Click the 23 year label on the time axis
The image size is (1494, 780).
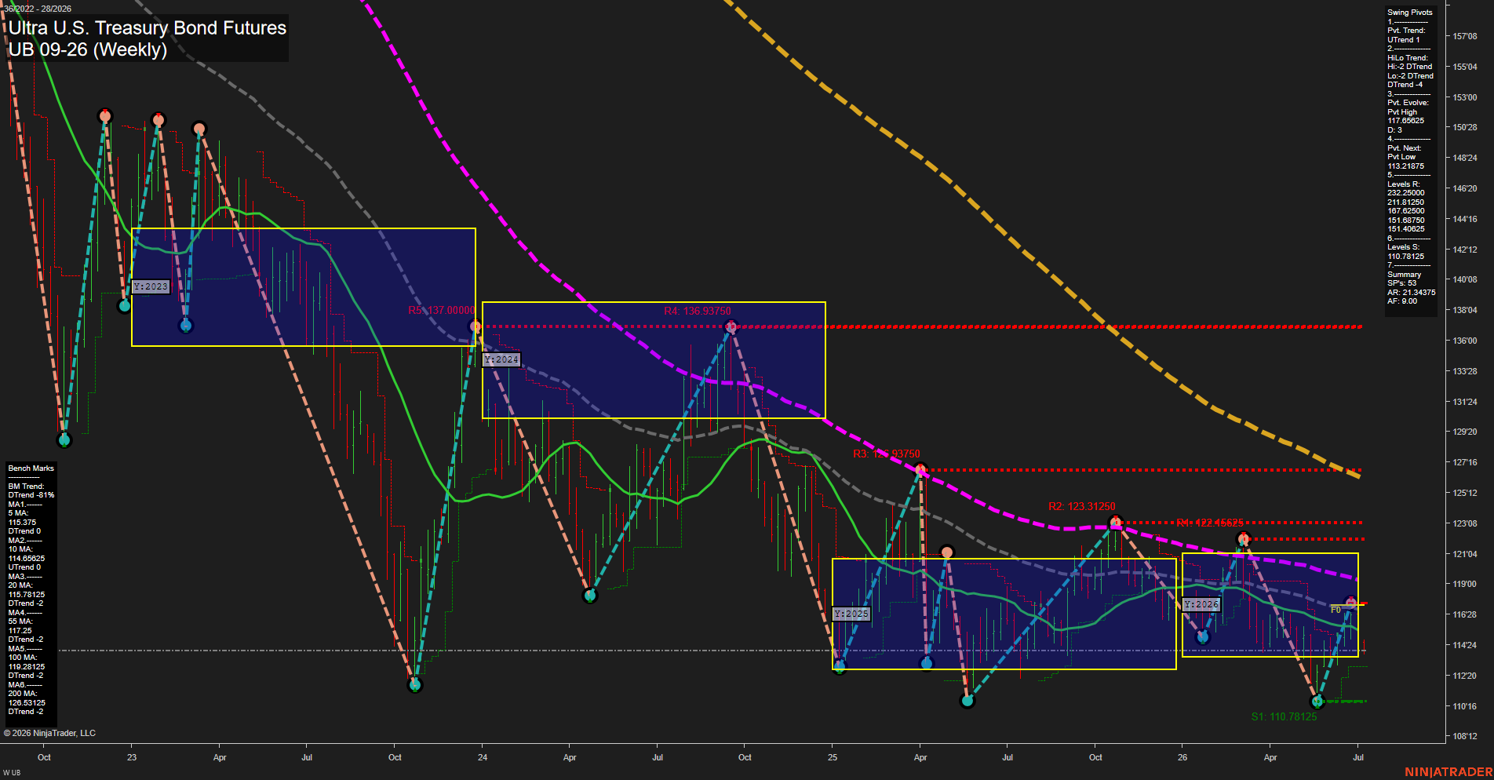pos(132,757)
